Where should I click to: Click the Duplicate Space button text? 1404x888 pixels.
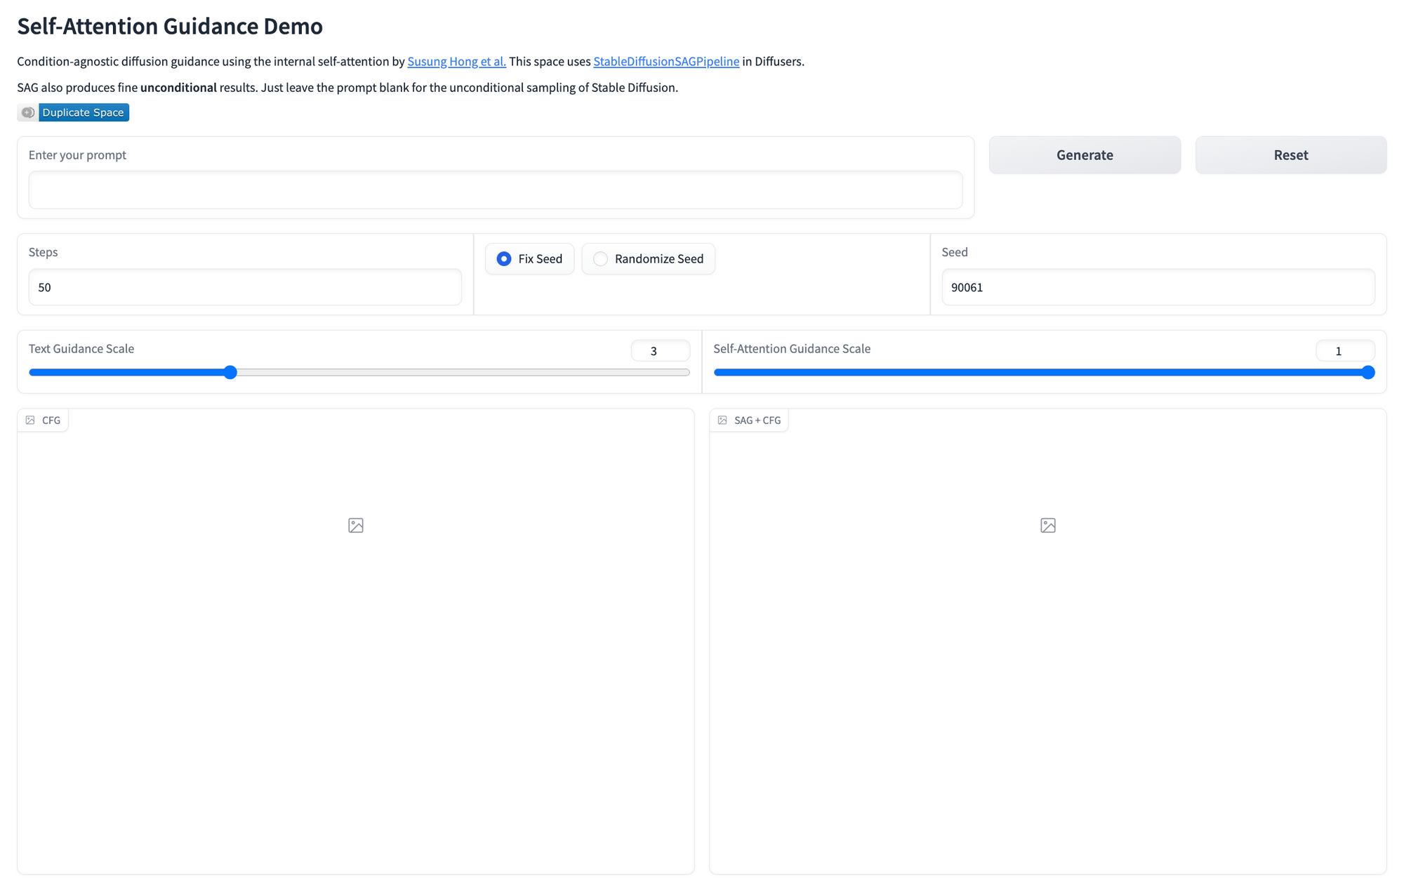(x=83, y=112)
